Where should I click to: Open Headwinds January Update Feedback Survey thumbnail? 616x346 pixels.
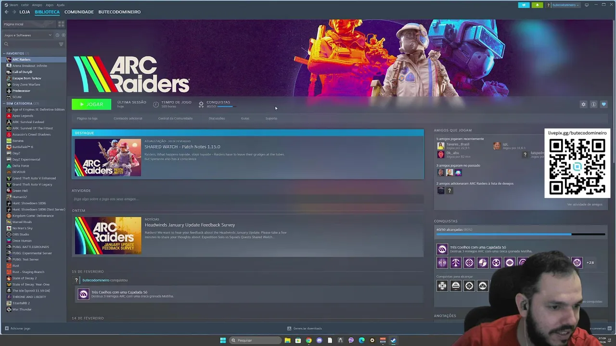point(108,235)
